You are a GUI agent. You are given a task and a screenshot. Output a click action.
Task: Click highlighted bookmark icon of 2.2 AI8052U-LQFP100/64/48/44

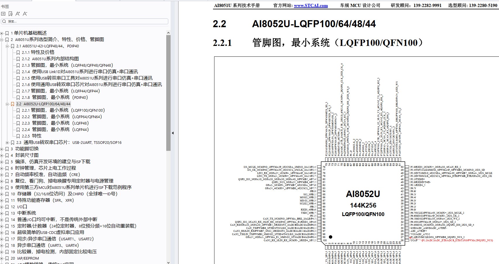tap(13, 104)
